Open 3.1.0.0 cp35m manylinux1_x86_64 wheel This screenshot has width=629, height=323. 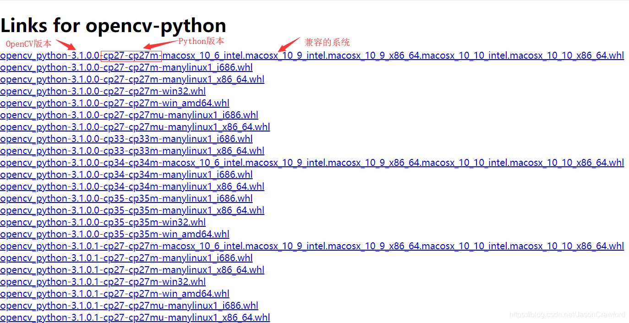tap(132, 210)
